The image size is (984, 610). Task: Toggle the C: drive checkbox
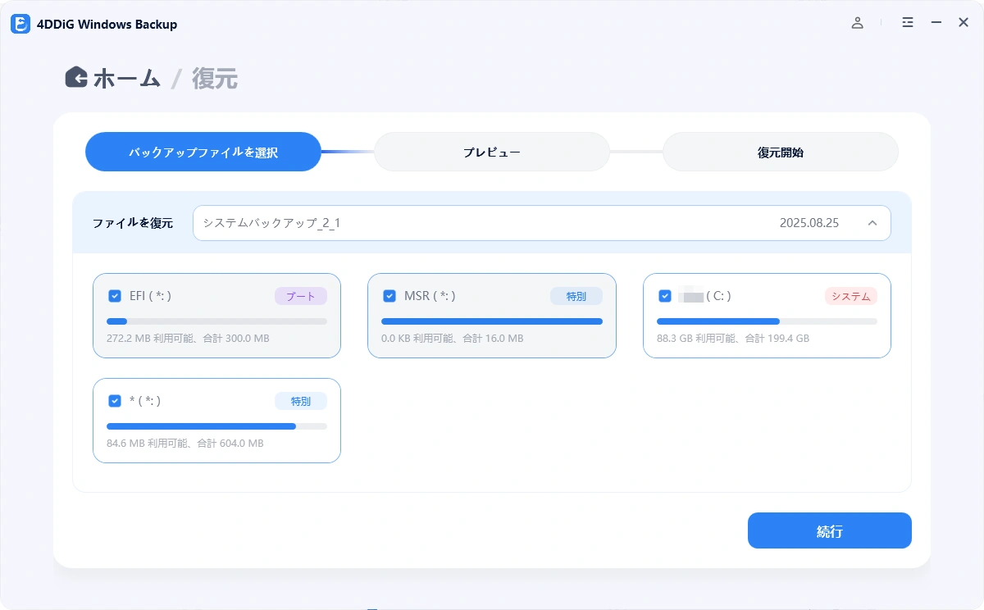point(665,296)
